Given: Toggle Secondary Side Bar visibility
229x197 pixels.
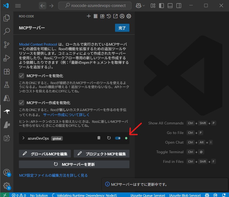Looking at the screenshot, I should (x=179, y=6).
